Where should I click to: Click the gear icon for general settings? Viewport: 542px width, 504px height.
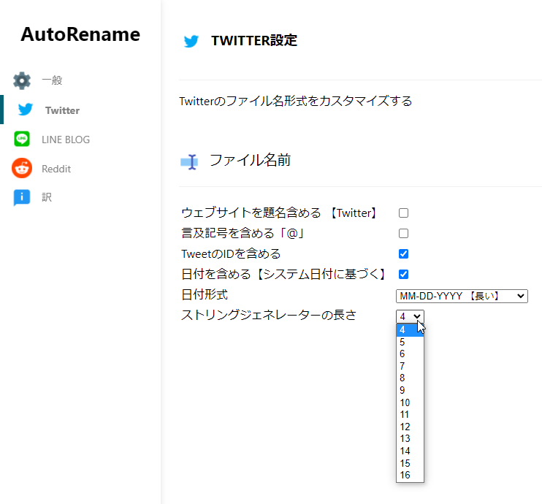[22, 80]
